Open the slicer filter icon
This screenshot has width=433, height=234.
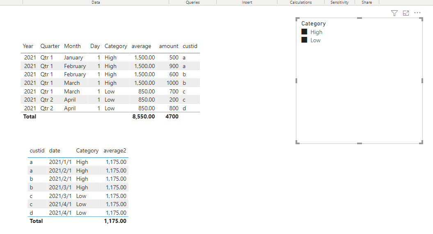(394, 13)
